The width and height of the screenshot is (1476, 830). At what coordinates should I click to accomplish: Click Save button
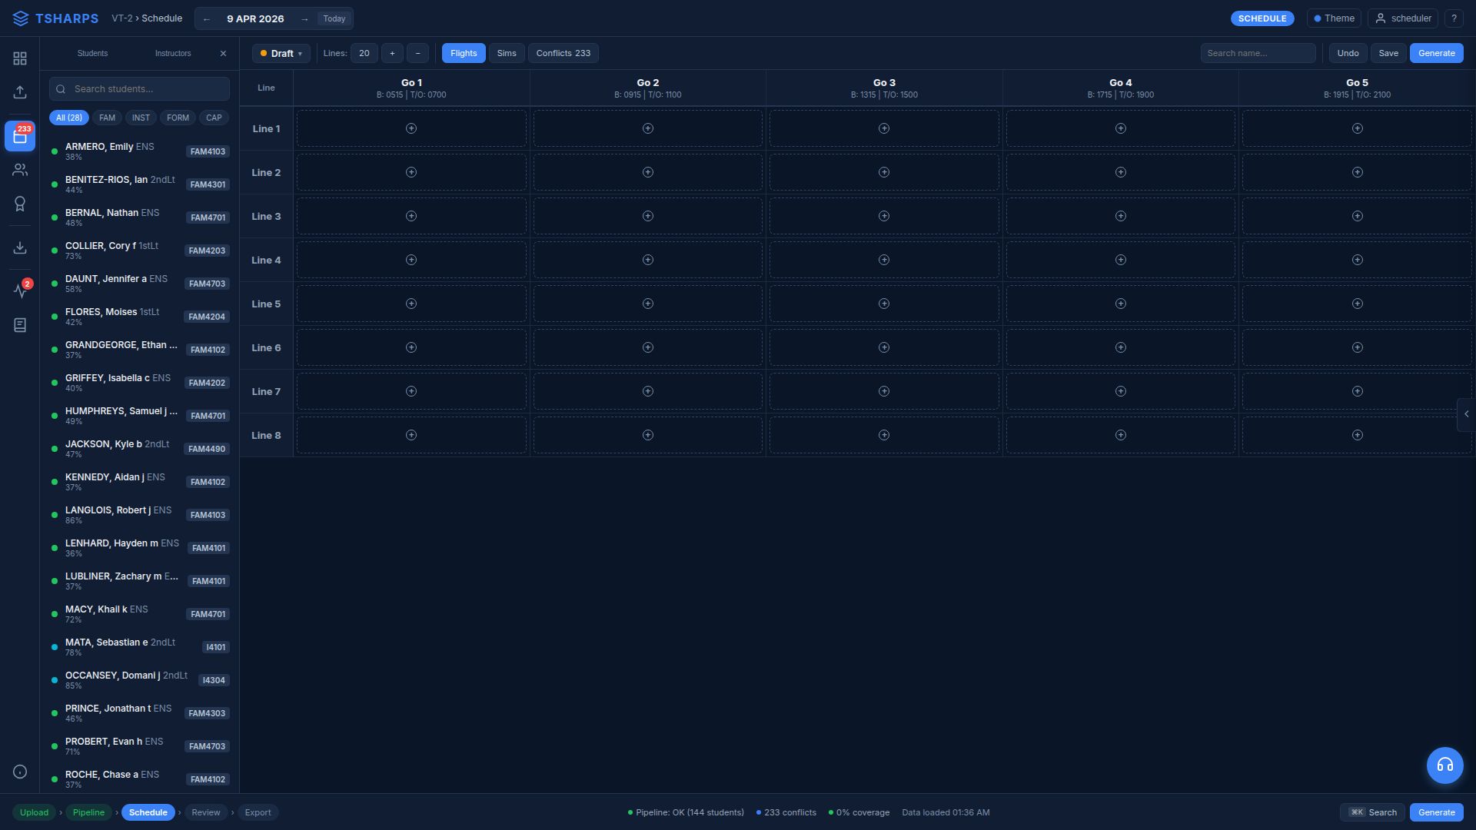pyautogui.click(x=1388, y=53)
